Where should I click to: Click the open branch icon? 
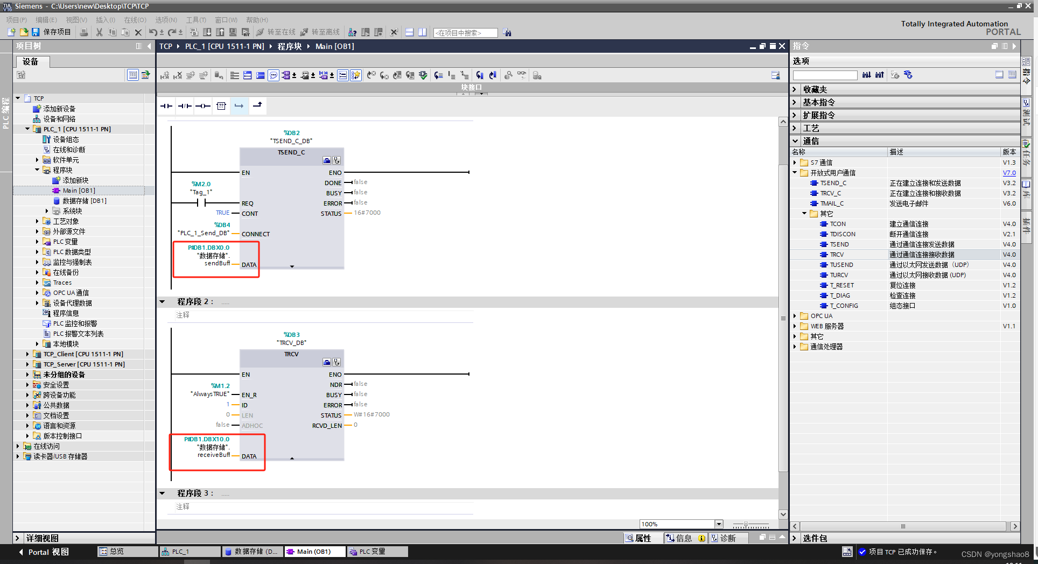(x=239, y=106)
